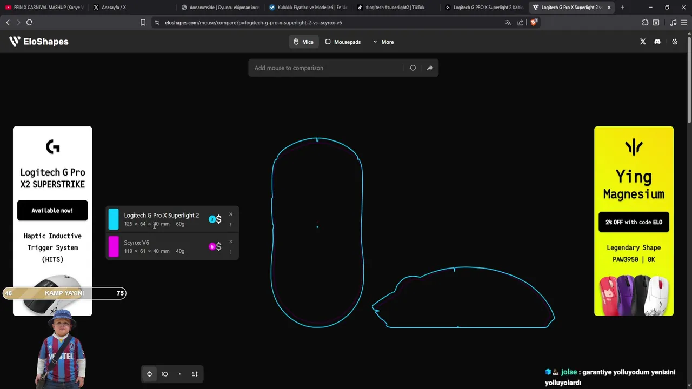Open the EloShapes Discord link
The width and height of the screenshot is (692, 389).
[657, 42]
